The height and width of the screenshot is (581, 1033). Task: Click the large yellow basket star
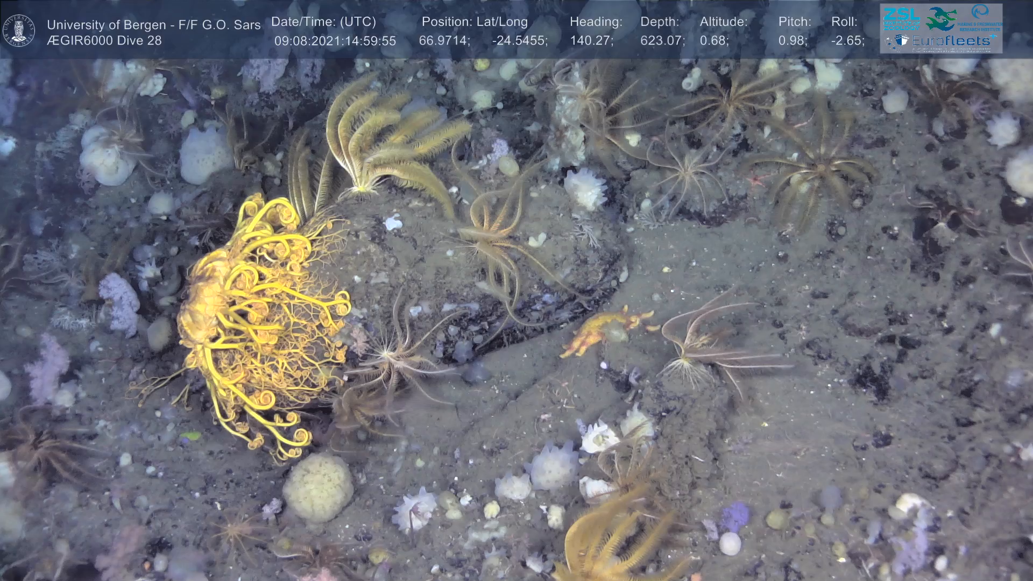pos(253,317)
